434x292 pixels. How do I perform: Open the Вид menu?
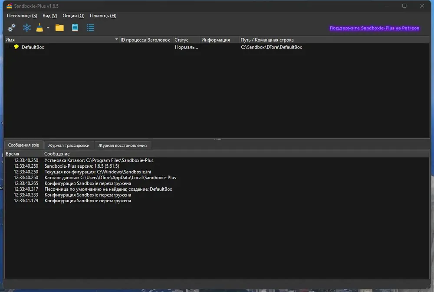tap(50, 16)
